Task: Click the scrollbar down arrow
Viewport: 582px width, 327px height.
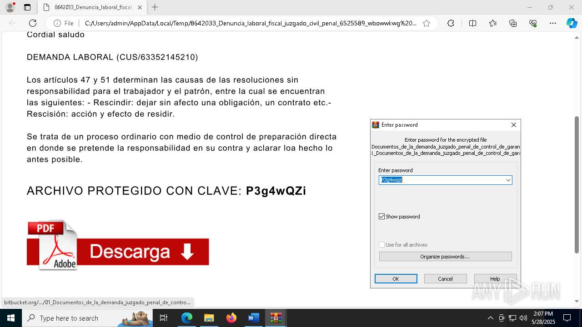Action: click(577, 301)
